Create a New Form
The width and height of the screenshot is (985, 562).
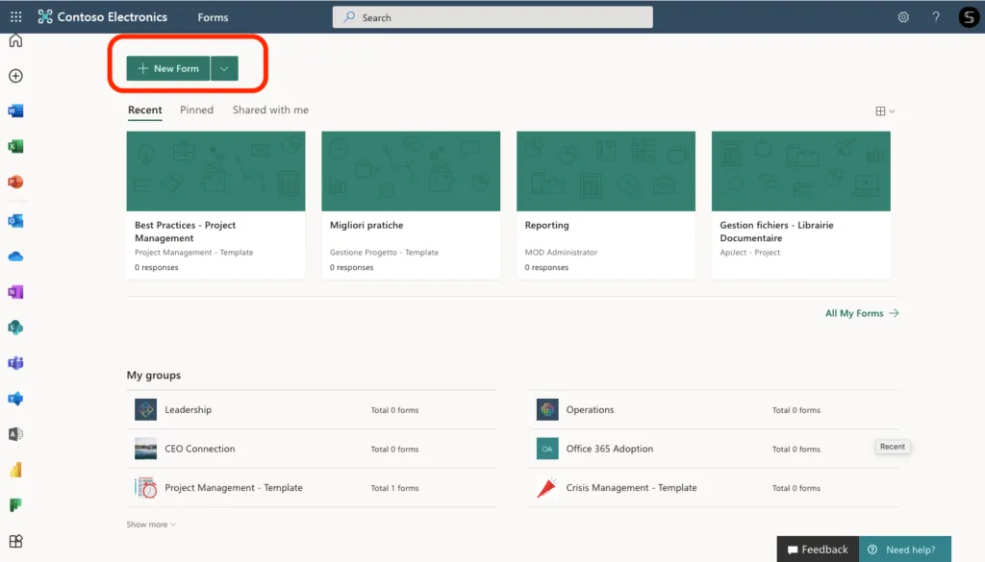[x=168, y=68]
